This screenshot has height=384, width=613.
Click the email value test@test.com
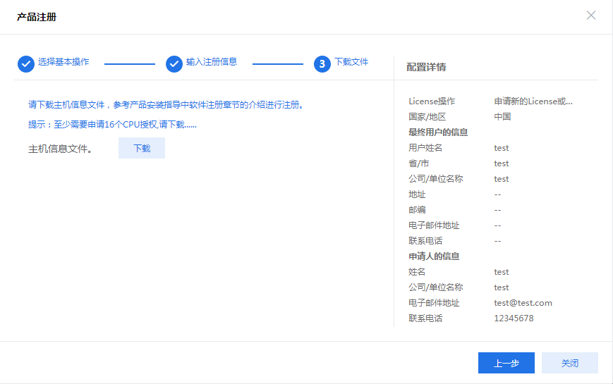[x=523, y=303]
